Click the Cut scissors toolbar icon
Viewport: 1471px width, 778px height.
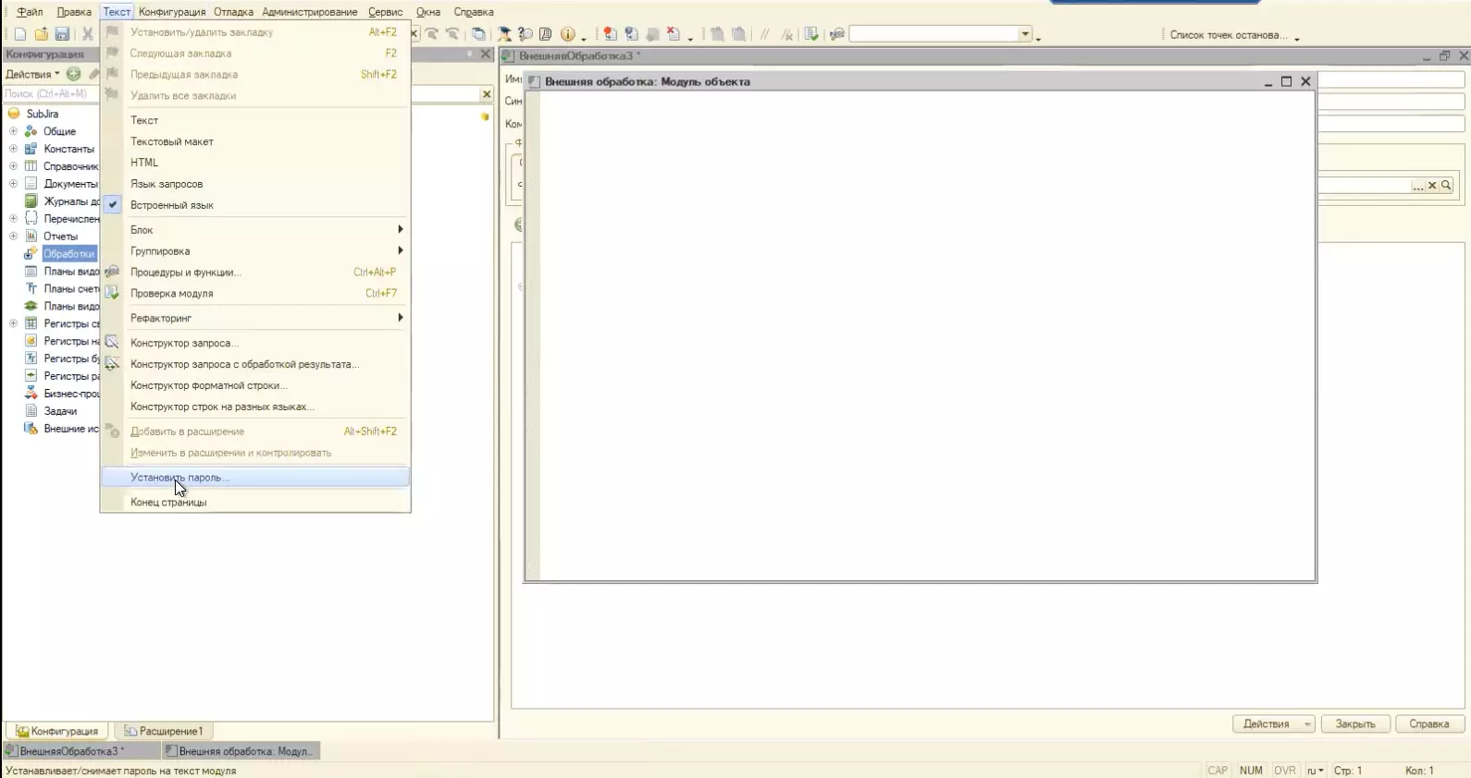point(88,34)
